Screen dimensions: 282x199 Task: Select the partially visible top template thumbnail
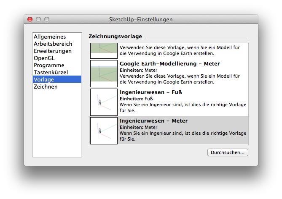coord(104,51)
